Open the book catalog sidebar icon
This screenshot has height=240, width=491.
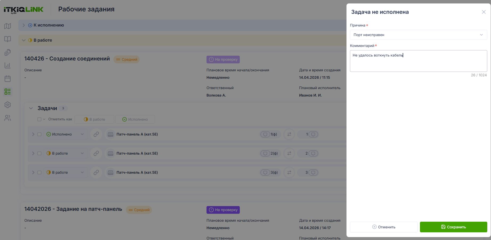click(x=7, y=39)
